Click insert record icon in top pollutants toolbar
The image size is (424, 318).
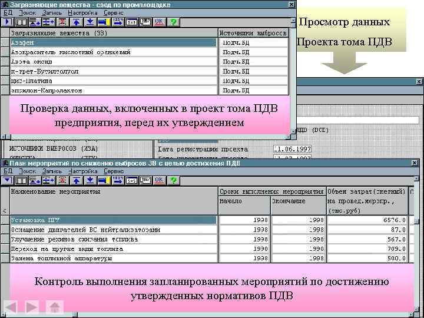tap(48, 22)
